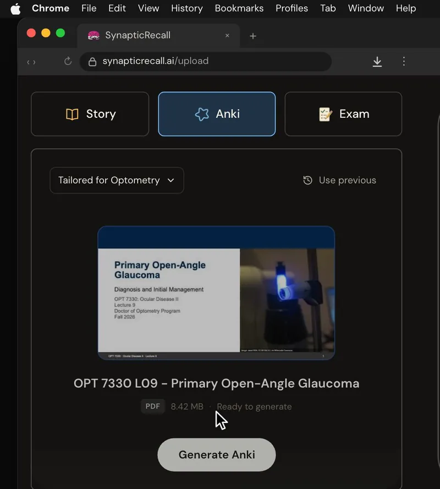
Task: Select the Anki mode button
Action: 217,114
